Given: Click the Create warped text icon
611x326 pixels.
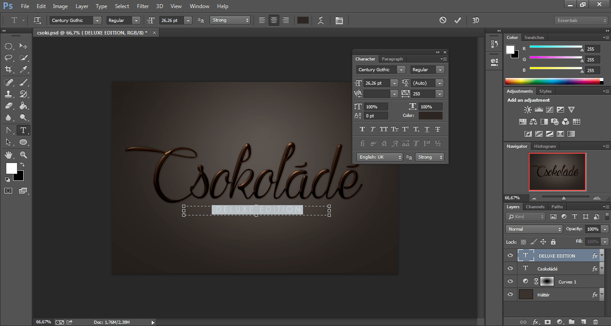Looking at the screenshot, I should tap(320, 21).
